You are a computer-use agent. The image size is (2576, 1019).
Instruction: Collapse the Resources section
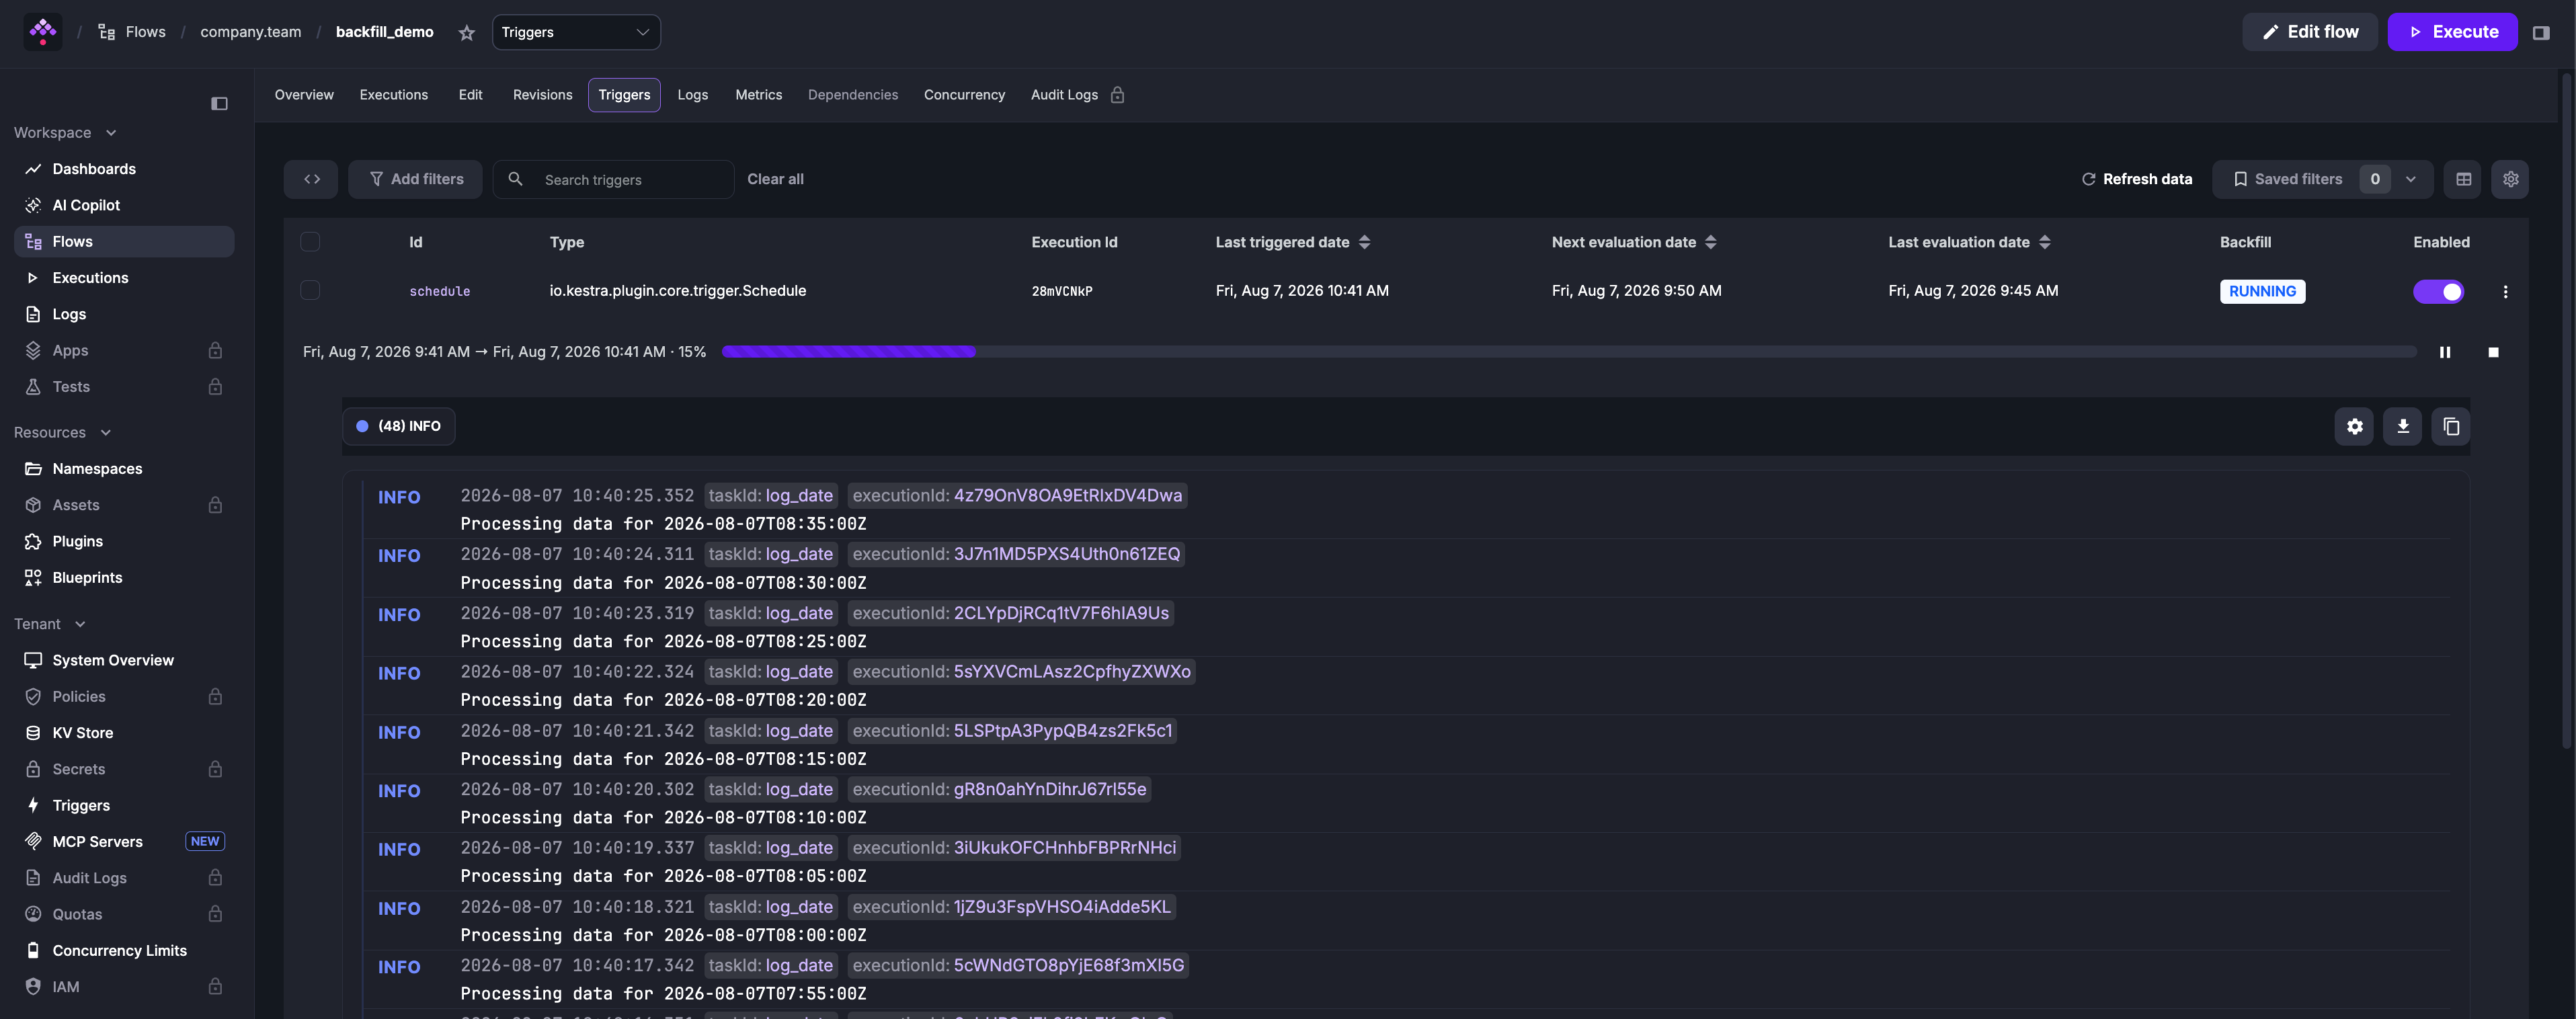[62, 433]
